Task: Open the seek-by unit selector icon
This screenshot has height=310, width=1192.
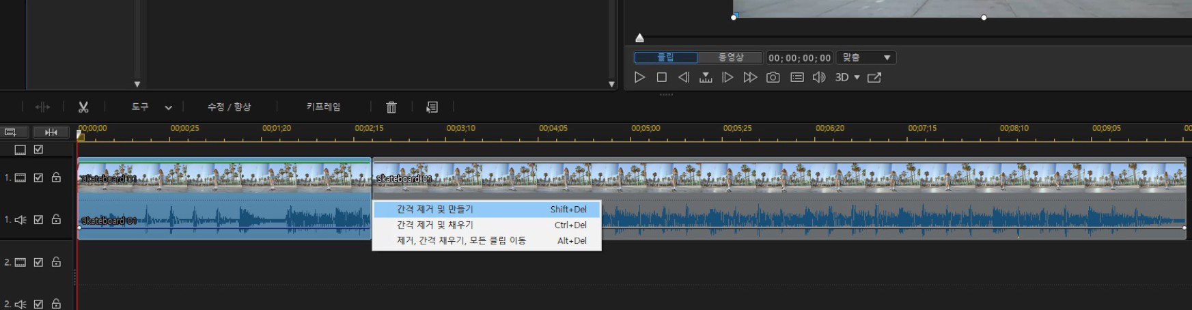Action: [x=706, y=78]
